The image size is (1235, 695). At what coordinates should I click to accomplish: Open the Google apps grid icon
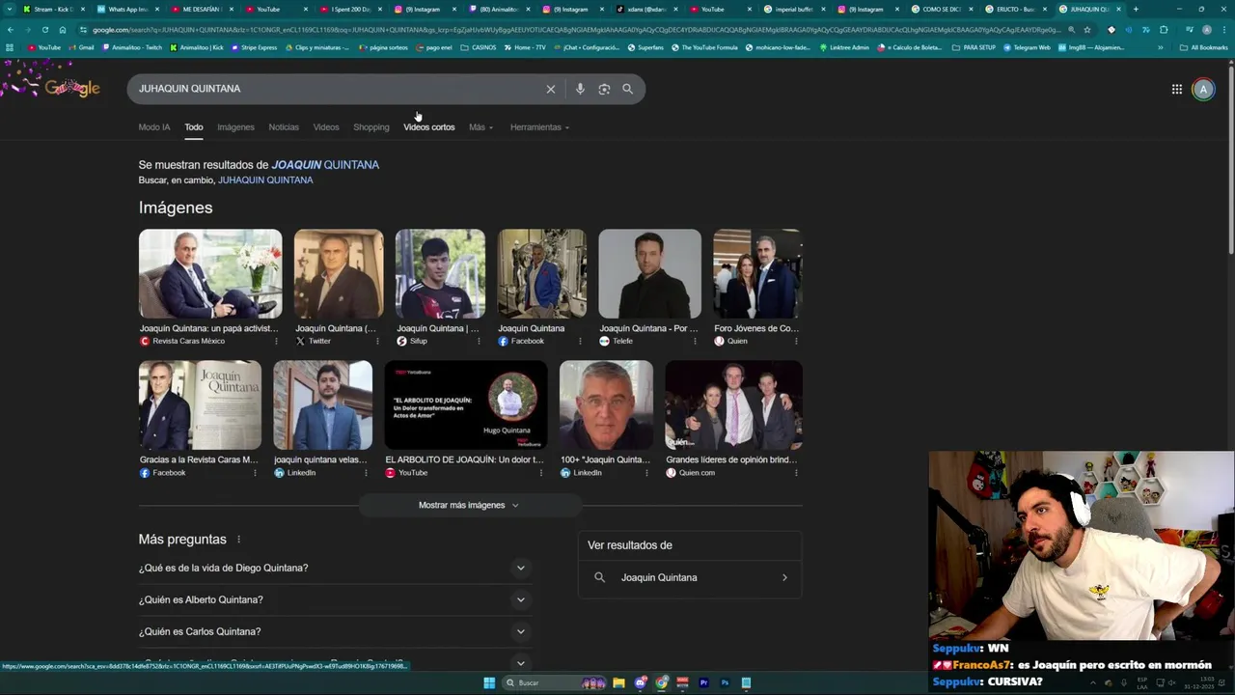click(1177, 89)
